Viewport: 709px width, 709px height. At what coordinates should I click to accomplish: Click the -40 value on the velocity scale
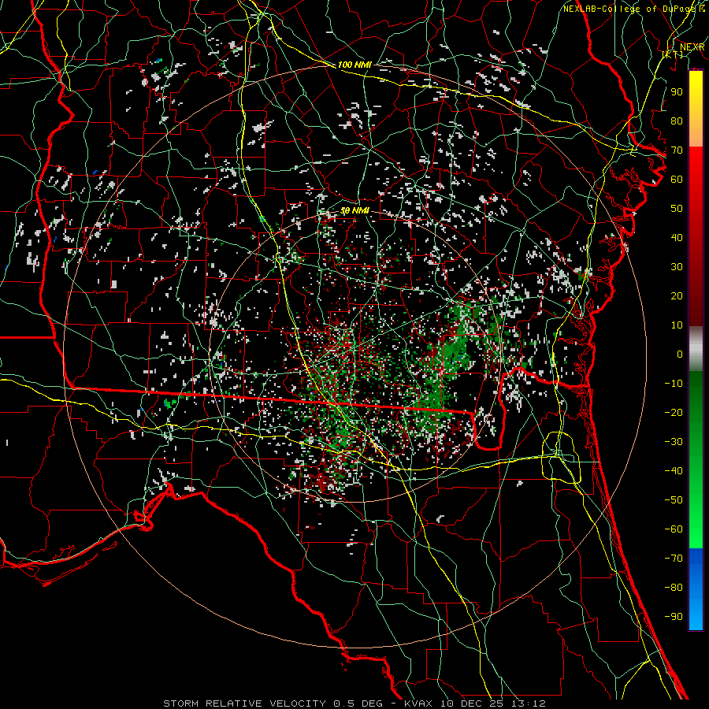(674, 471)
